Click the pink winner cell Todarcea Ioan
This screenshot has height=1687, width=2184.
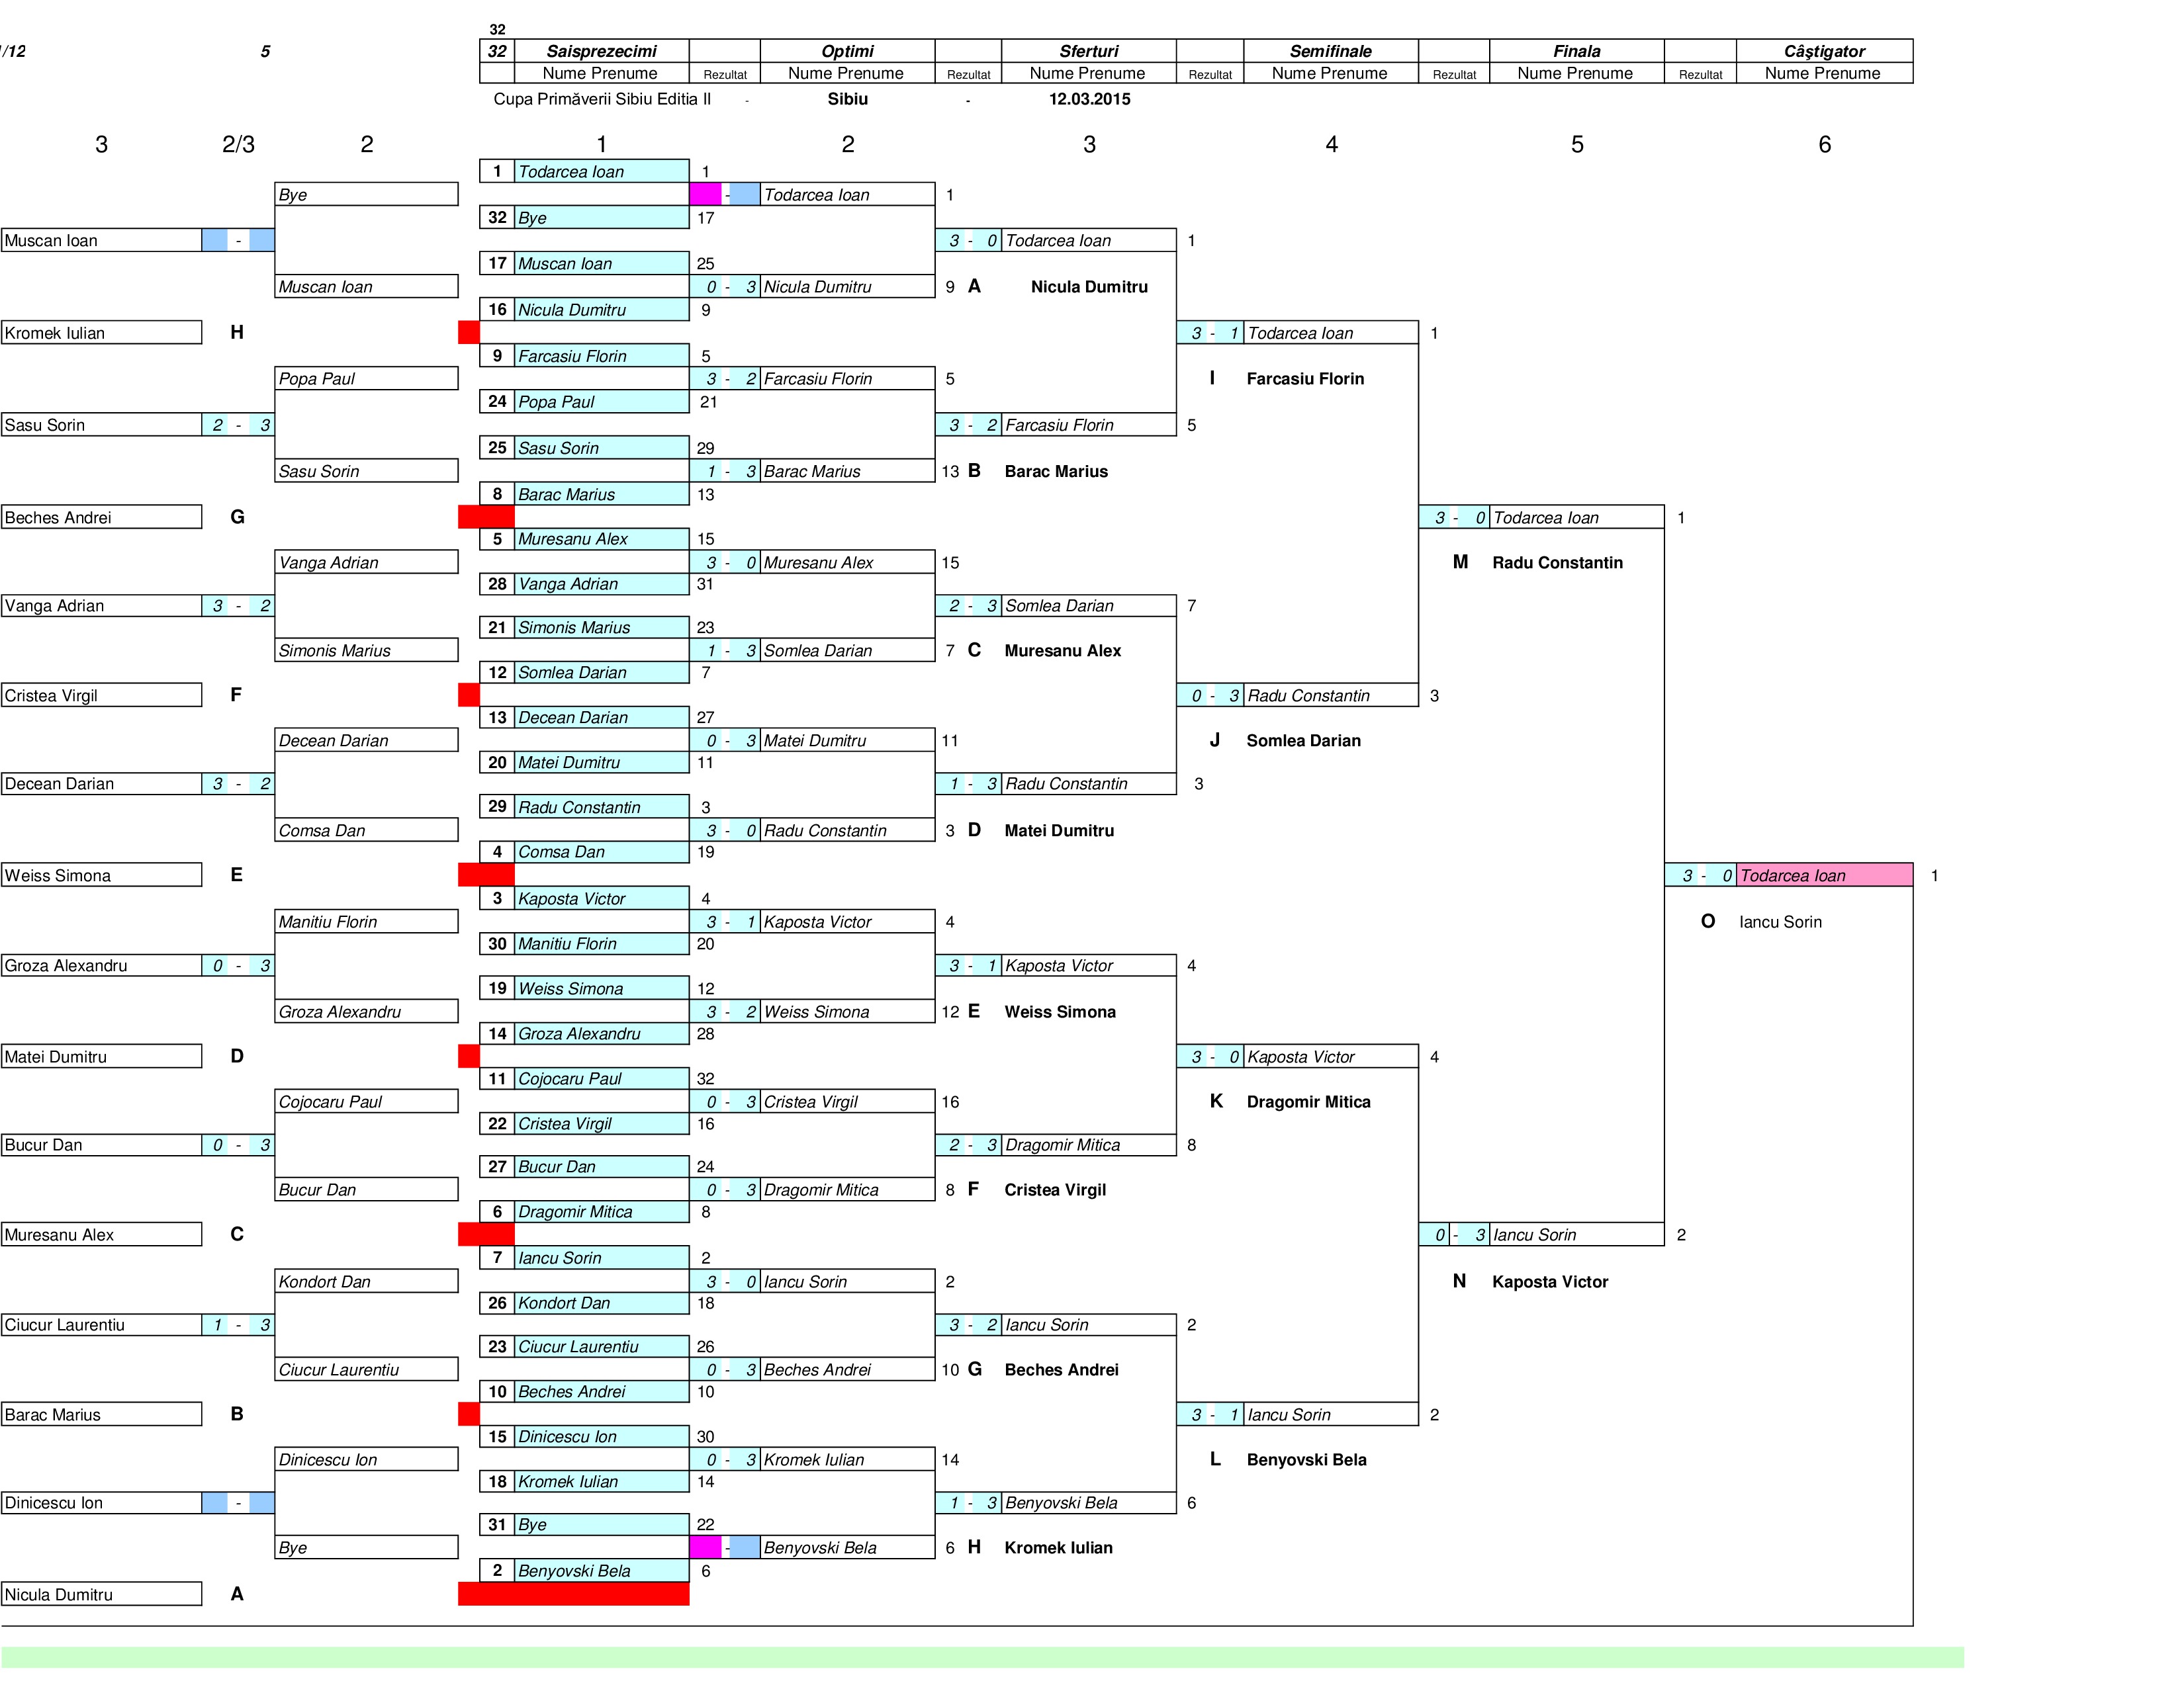point(1824,875)
